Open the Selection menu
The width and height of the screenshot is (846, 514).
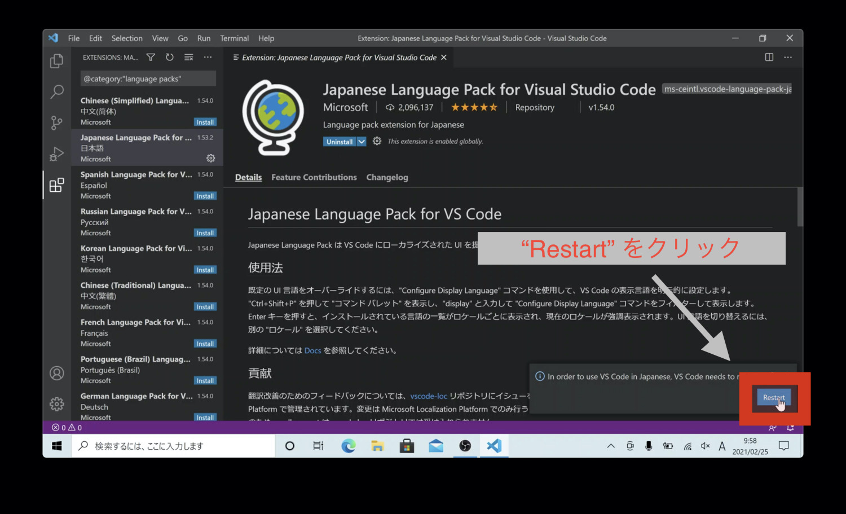click(127, 38)
